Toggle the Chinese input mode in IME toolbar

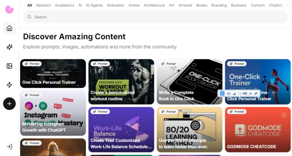[x=228, y=93]
